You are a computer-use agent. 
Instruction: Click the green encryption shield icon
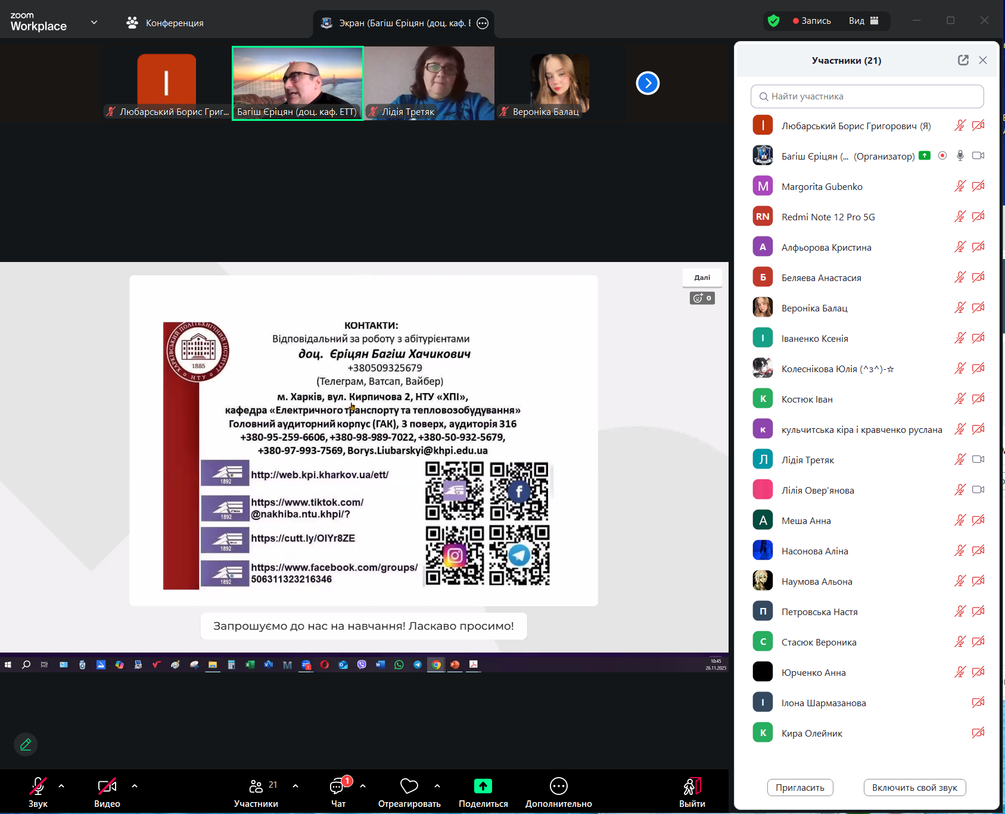tap(773, 21)
